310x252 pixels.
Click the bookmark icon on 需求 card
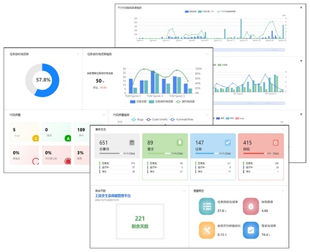point(179,142)
